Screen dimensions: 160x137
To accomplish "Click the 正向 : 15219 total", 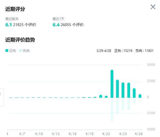I will pos(123,51).
